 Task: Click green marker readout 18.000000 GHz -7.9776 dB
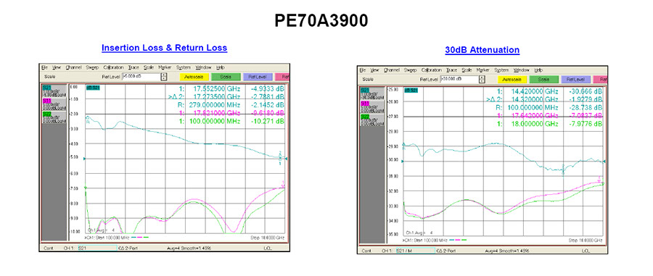pos(550,124)
